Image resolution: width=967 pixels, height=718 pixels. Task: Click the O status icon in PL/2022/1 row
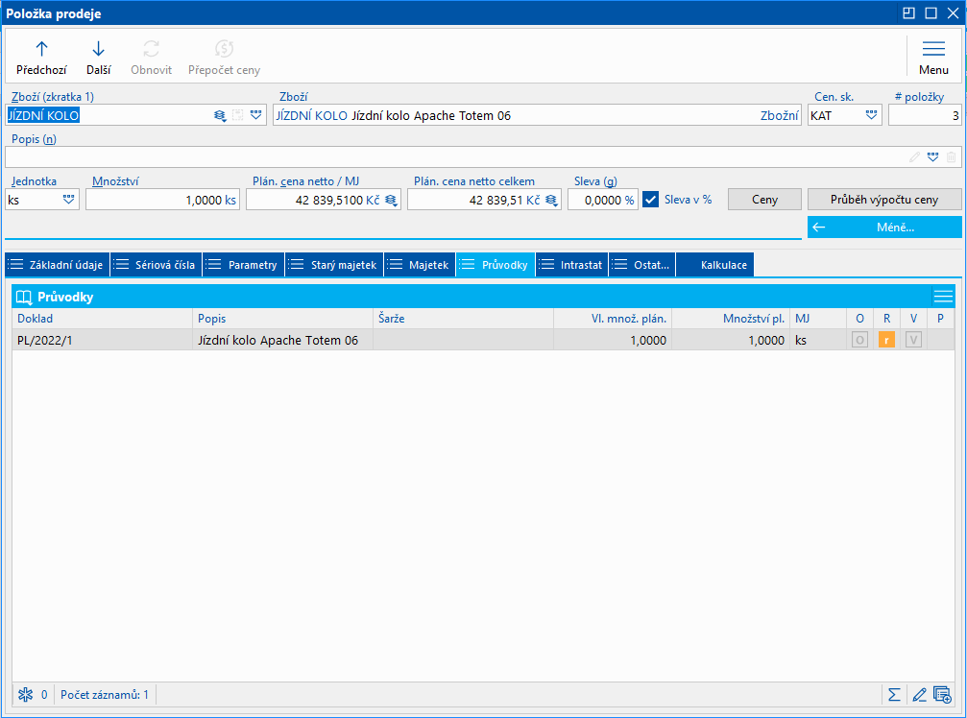point(859,340)
